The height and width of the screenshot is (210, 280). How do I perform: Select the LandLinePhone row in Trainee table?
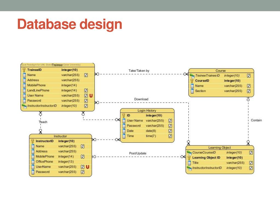point(38,91)
